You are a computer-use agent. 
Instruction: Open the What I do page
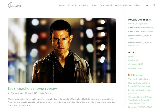(139, 5)
